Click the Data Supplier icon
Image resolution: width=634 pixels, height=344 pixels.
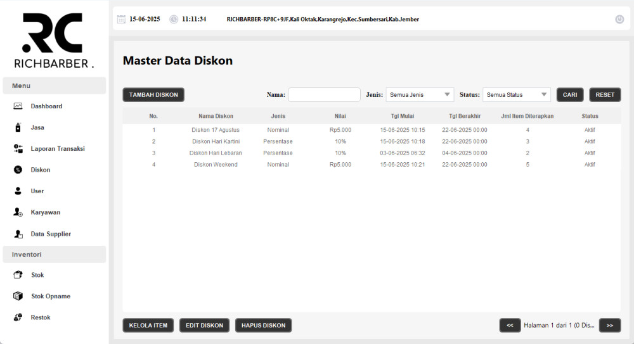[x=18, y=234]
